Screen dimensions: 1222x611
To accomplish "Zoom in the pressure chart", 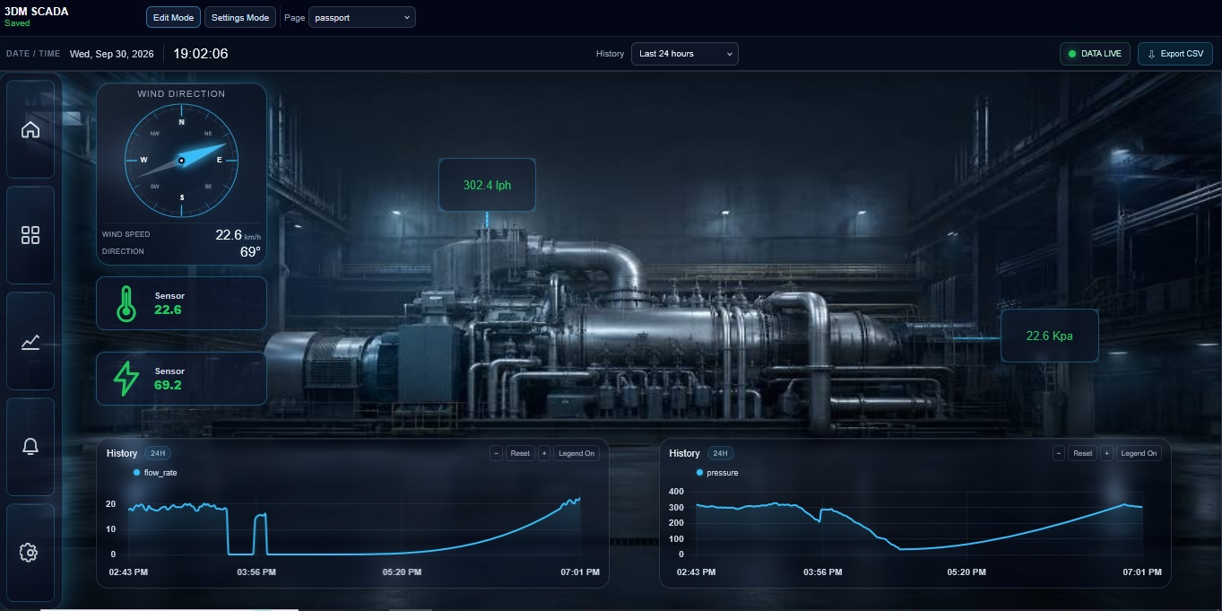I will (x=1106, y=453).
